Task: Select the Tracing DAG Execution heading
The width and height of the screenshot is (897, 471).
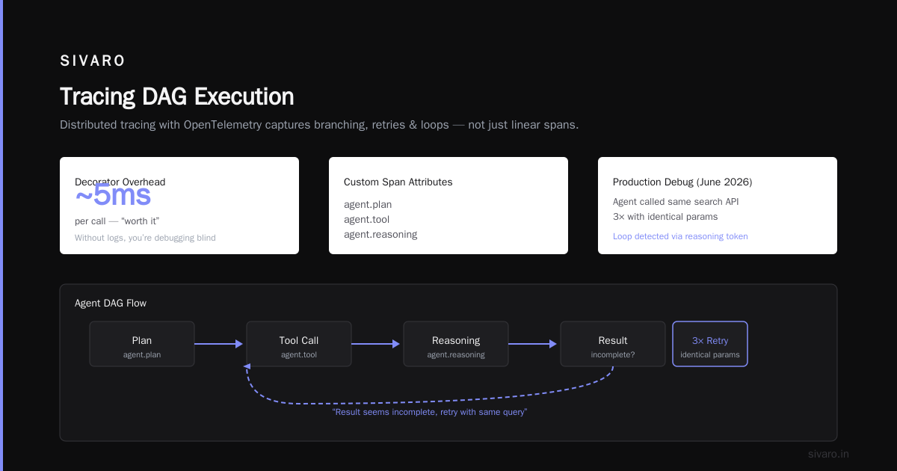Action: point(176,96)
